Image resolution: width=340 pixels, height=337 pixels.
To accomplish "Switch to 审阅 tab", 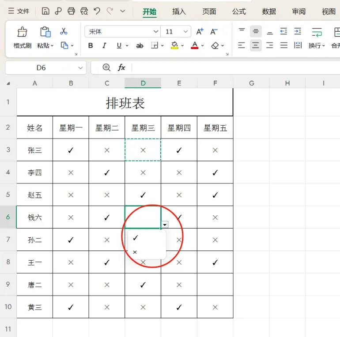I will [299, 11].
